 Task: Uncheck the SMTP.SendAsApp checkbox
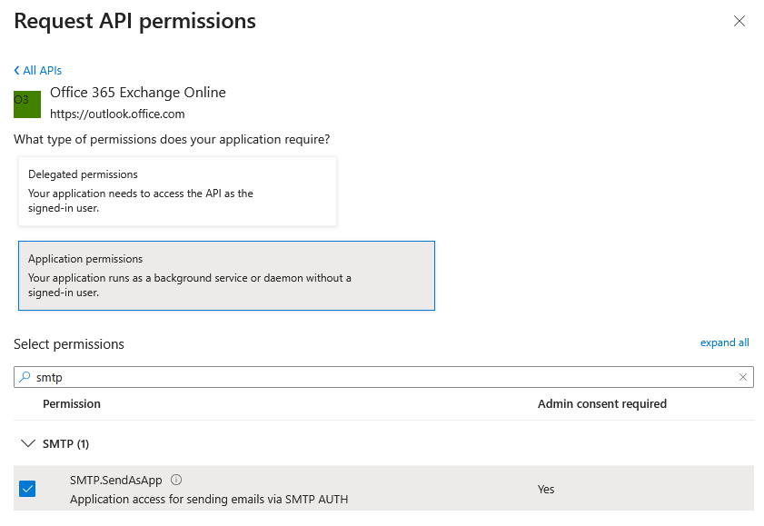tap(27, 489)
